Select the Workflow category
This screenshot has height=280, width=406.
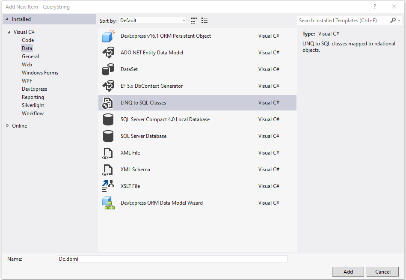coord(33,113)
